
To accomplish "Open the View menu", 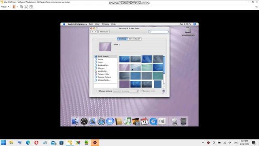I will [97, 24].
